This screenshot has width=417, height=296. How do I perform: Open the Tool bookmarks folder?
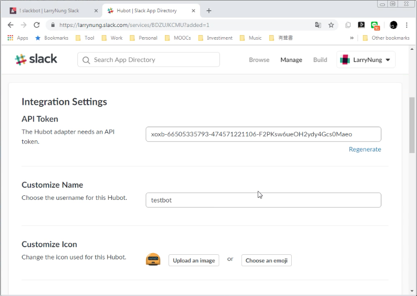85,38
